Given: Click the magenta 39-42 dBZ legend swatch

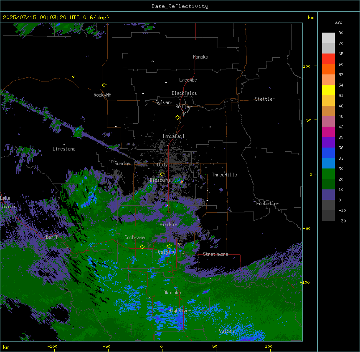Looking at the screenshot, I should 328,132.
